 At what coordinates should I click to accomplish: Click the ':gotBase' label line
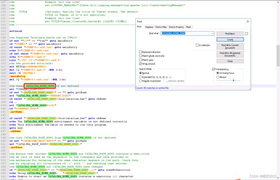(x=16, y=147)
